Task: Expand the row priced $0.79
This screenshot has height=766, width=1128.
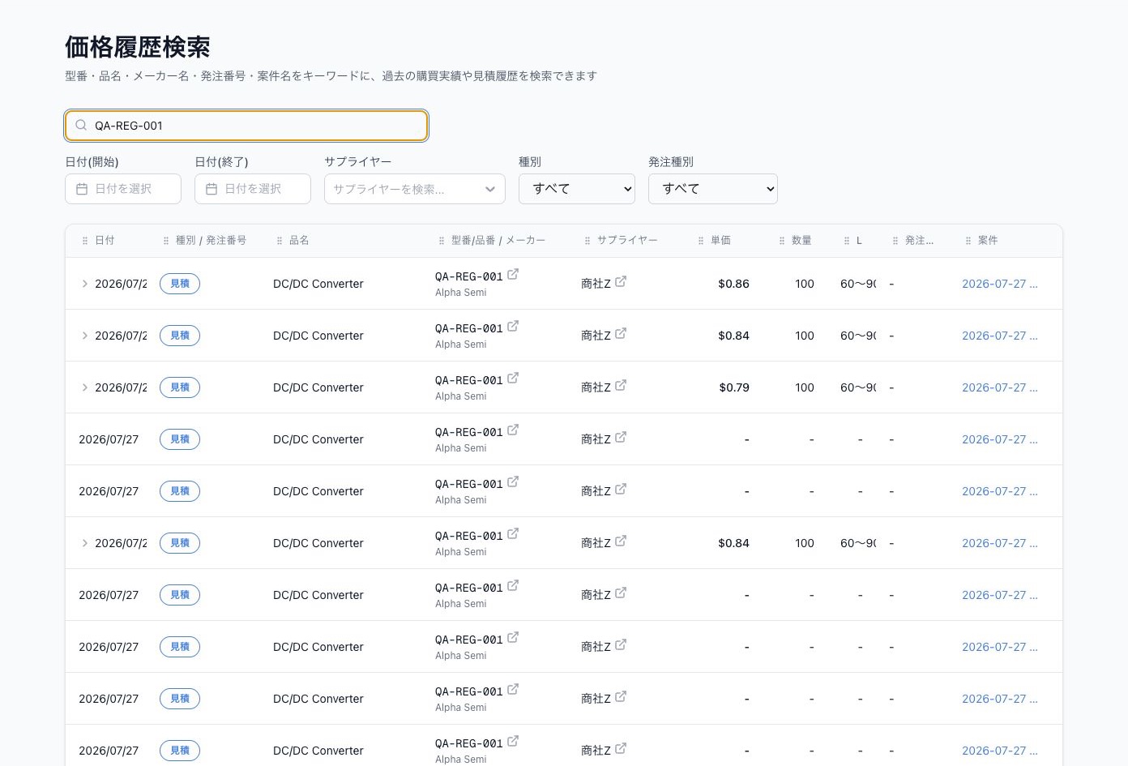Action: 84,387
